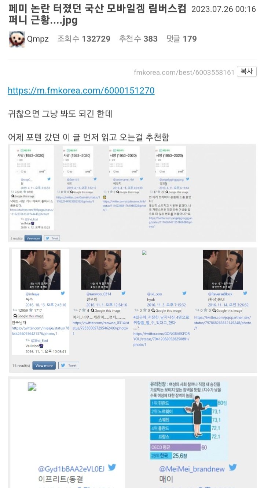Click View more under 76 result(s)
Viewport: 264px width, 488px height.
[44, 366]
